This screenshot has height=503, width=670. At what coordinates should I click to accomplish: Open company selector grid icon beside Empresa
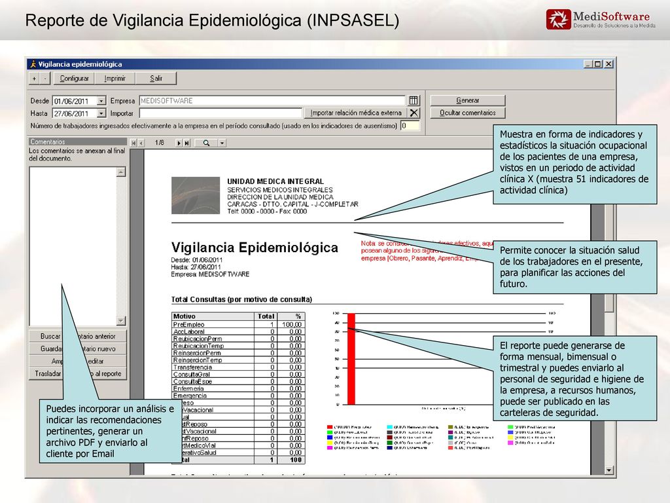tap(414, 100)
